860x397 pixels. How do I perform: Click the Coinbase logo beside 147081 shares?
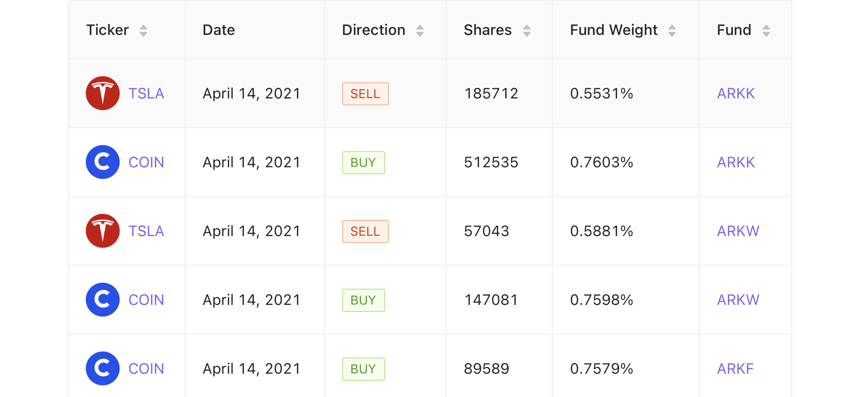click(x=103, y=300)
